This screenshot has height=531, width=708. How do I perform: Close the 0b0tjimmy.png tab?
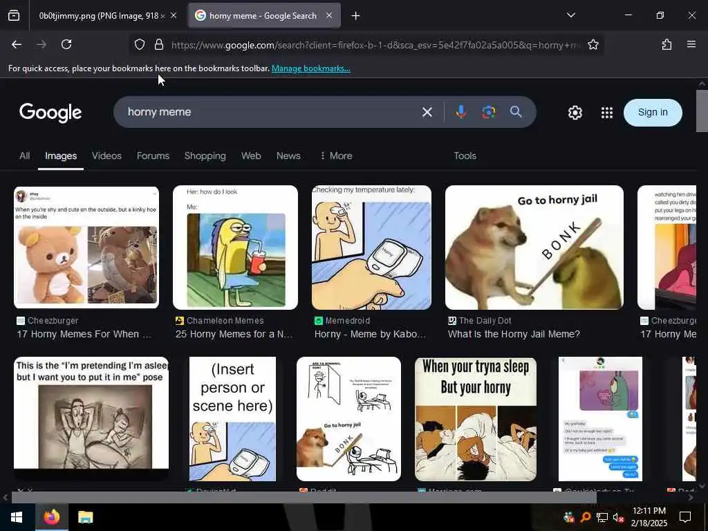point(174,15)
